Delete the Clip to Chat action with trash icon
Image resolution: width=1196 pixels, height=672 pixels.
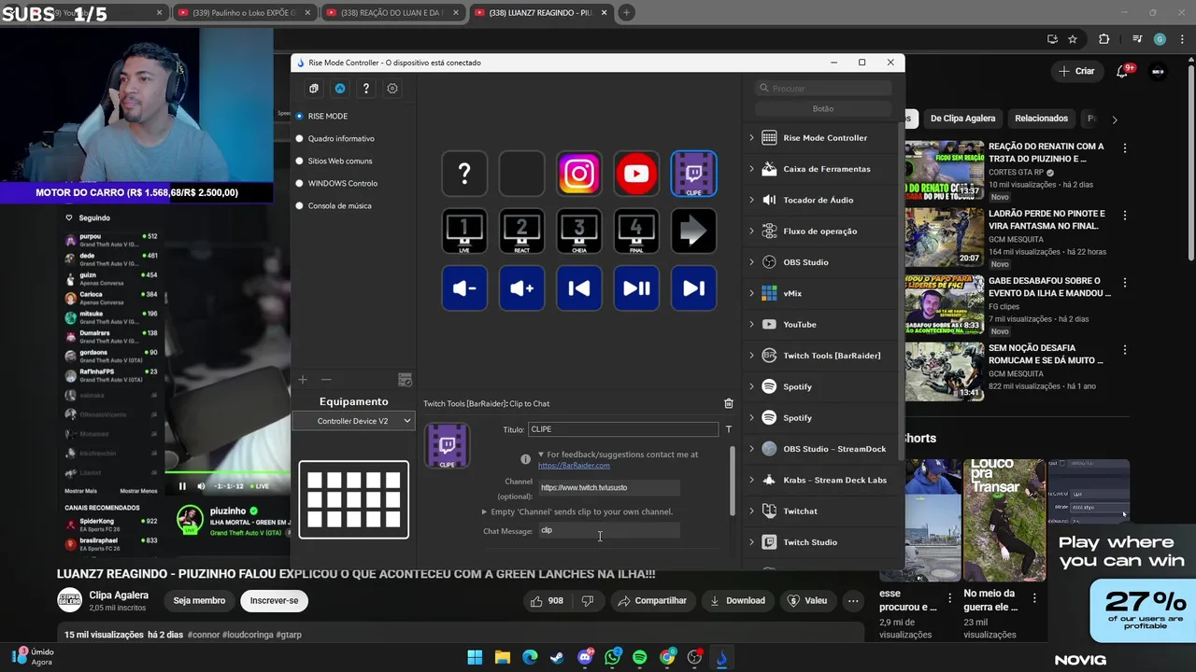coord(729,403)
